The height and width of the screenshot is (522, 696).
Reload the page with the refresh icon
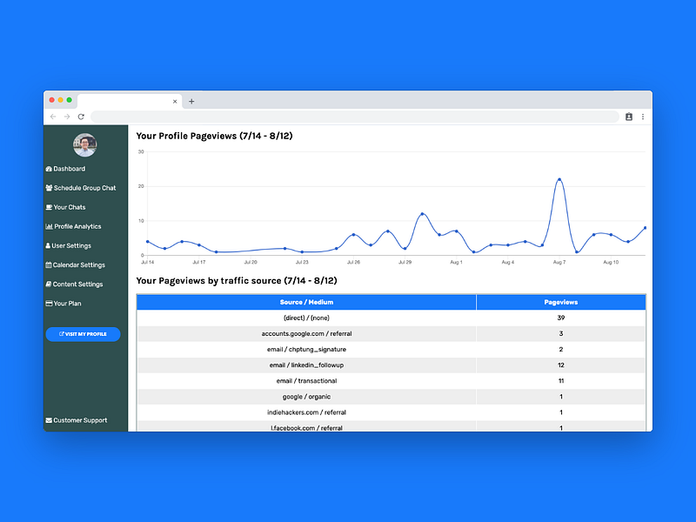pos(81,117)
